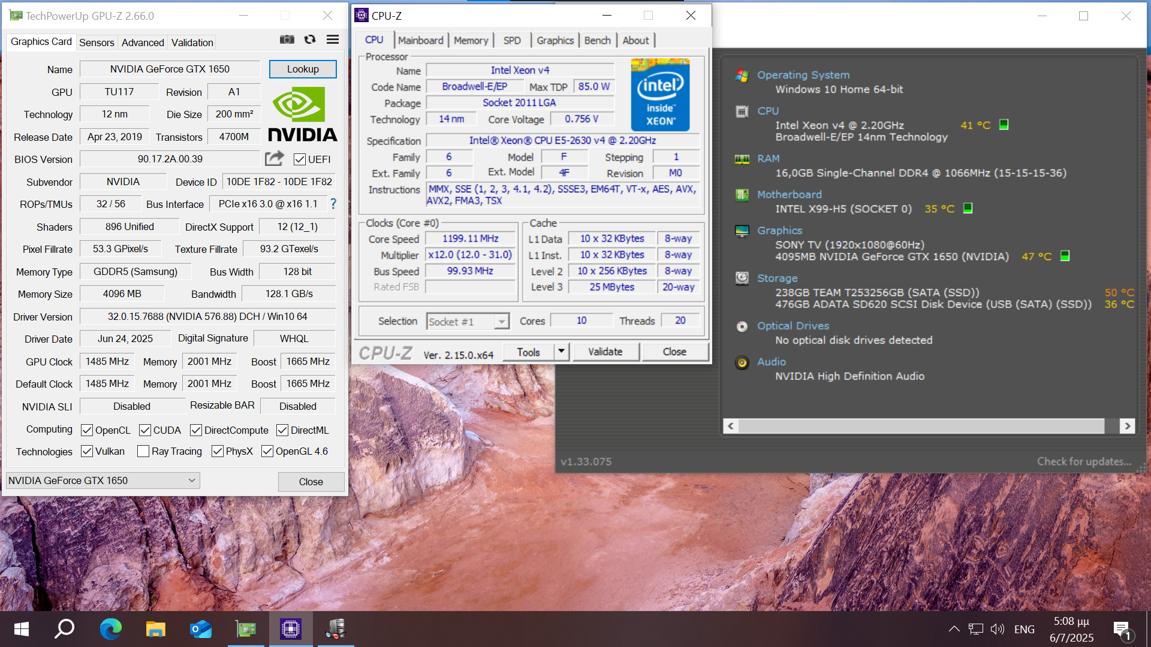This screenshot has height=647, width=1151.
Task: Click the NVIDIA logo in GPU-Z
Action: (x=303, y=114)
